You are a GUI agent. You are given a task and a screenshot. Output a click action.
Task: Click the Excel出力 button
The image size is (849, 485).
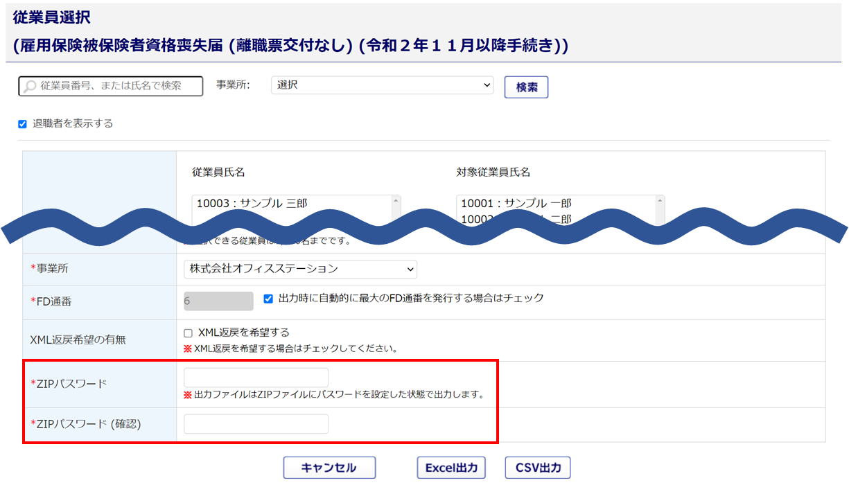tap(451, 468)
